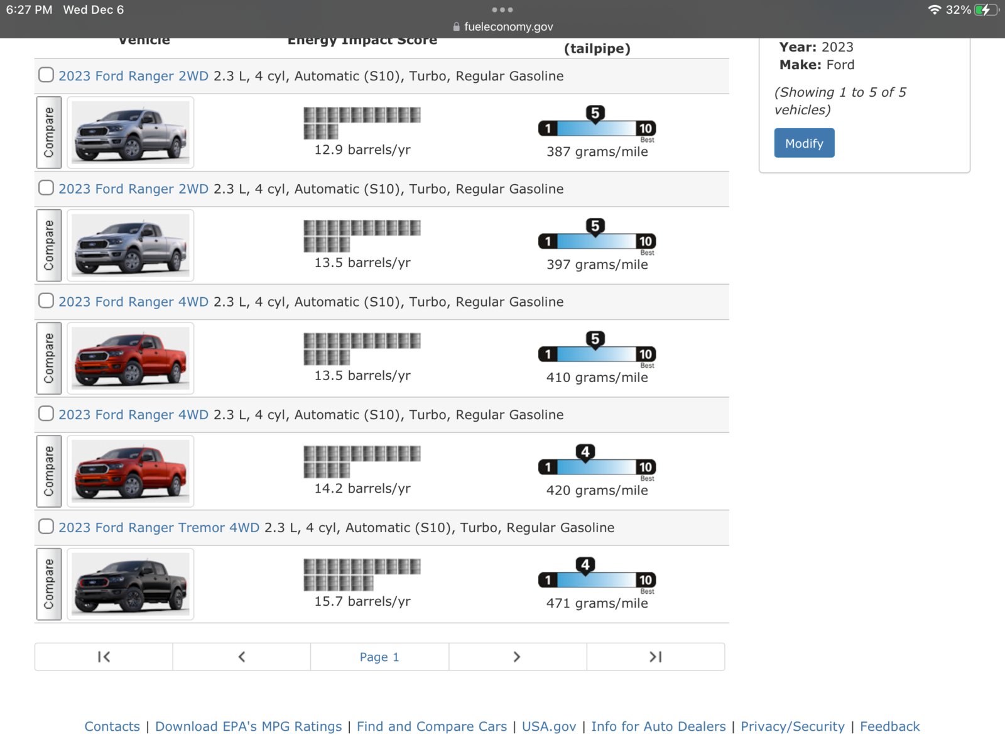Image resolution: width=1005 pixels, height=754 pixels.
Task: Click Compare for the 397 grams/mile Ranger
Action: click(49, 246)
